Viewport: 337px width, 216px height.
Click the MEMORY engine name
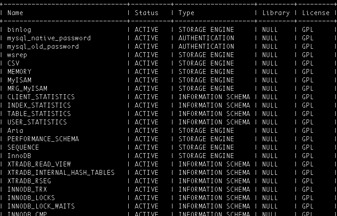pos(19,72)
